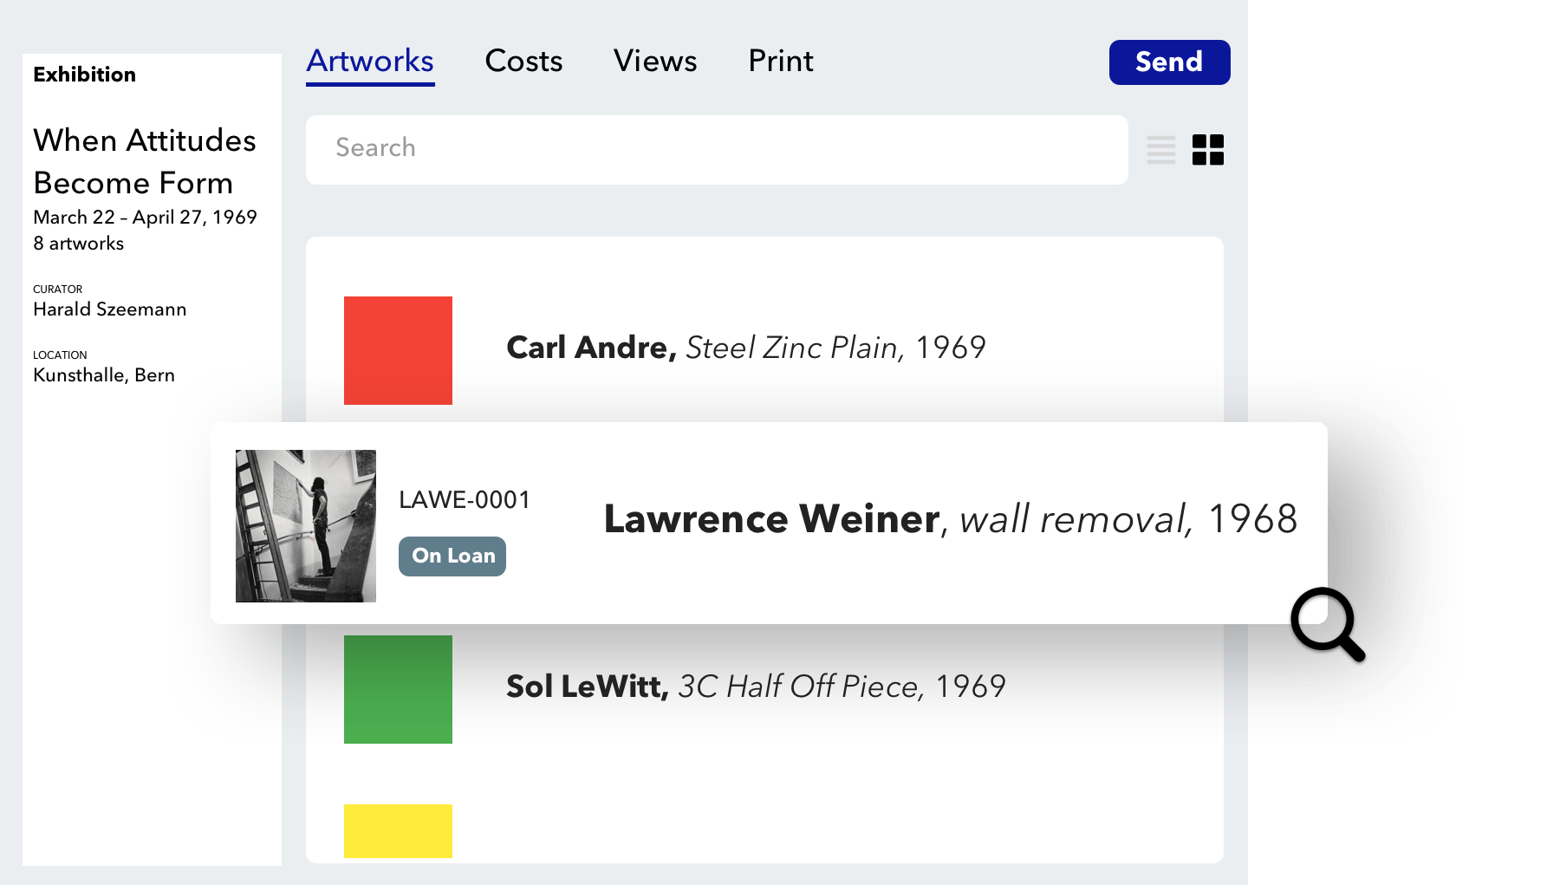Screen dimensions: 1560x885
Task: Select the red Carl Andre swatch
Action: click(x=398, y=350)
